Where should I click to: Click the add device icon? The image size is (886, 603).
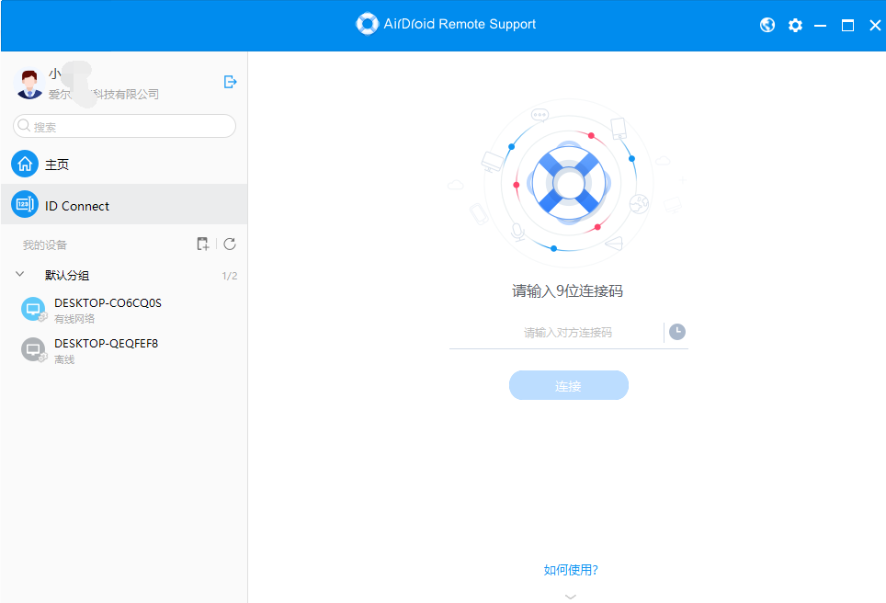202,245
